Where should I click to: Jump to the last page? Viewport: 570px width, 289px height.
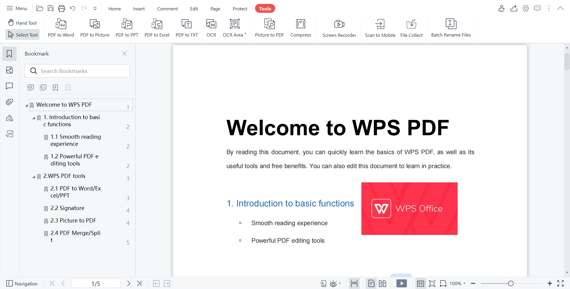(139, 284)
